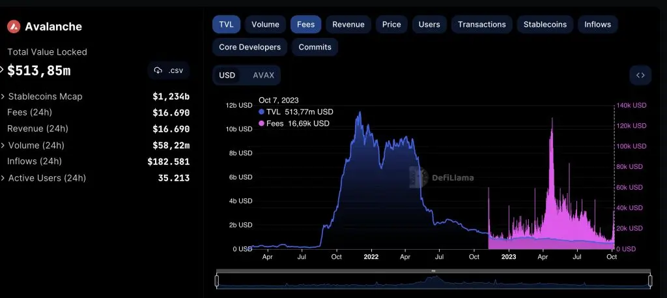Expand the Active Users (24h) row

[3, 178]
